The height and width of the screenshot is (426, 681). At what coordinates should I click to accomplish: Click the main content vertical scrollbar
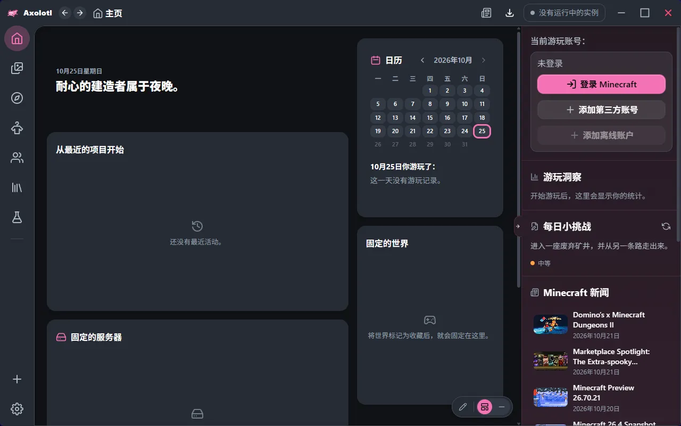[x=519, y=160]
